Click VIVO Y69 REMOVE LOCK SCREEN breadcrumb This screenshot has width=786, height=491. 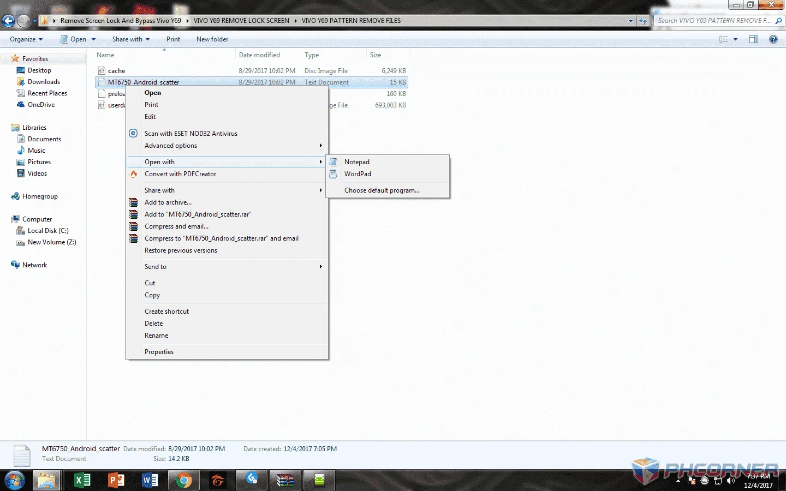click(x=241, y=21)
